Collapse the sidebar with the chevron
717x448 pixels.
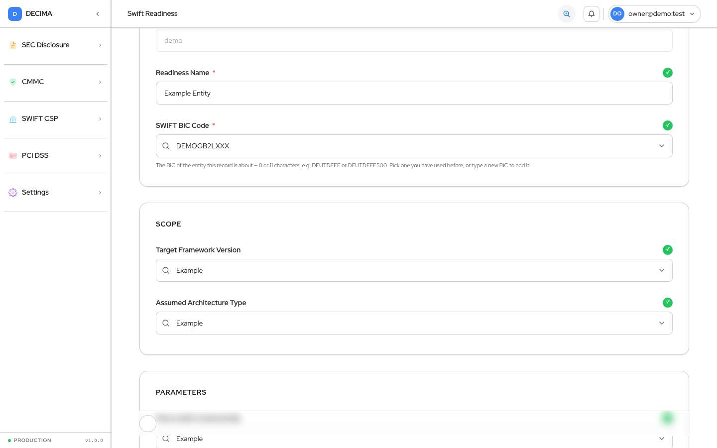(x=98, y=14)
